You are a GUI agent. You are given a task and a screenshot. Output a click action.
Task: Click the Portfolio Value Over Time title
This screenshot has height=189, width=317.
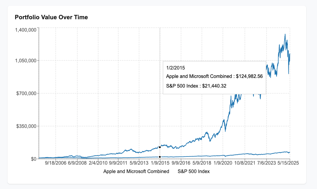[51, 17]
